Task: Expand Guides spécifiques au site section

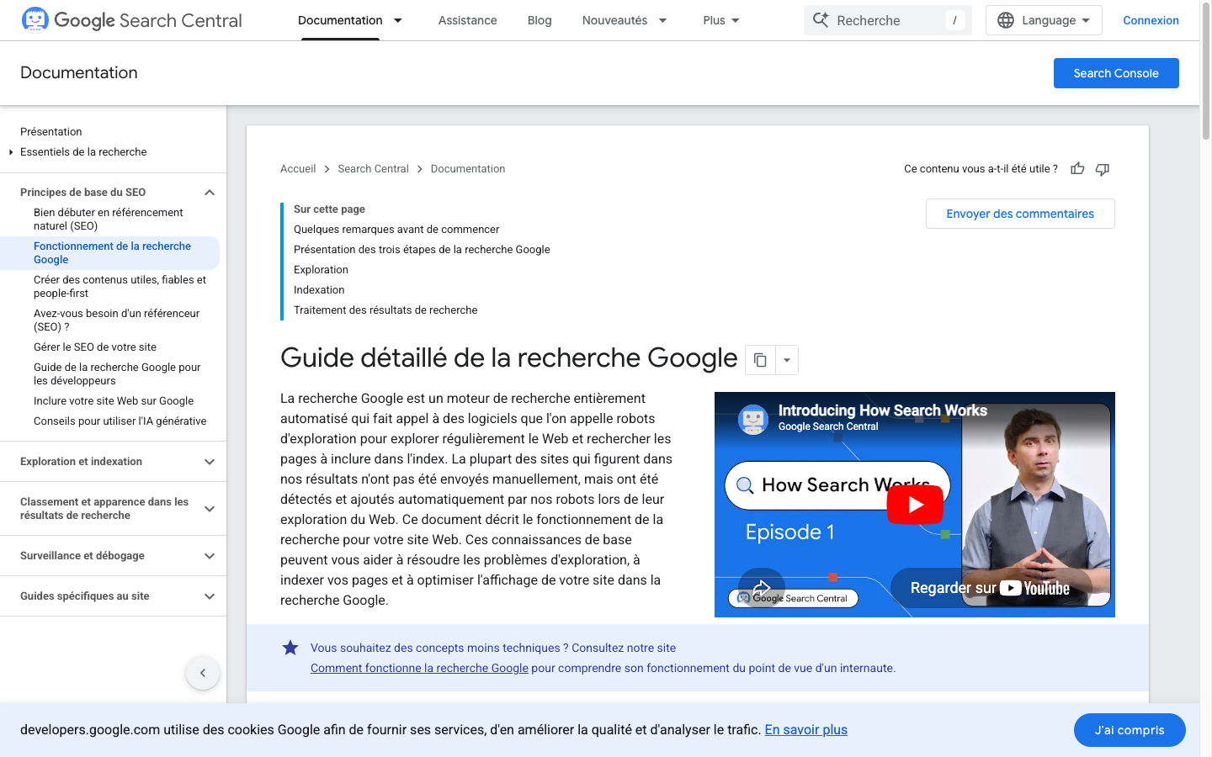Action: (x=210, y=596)
